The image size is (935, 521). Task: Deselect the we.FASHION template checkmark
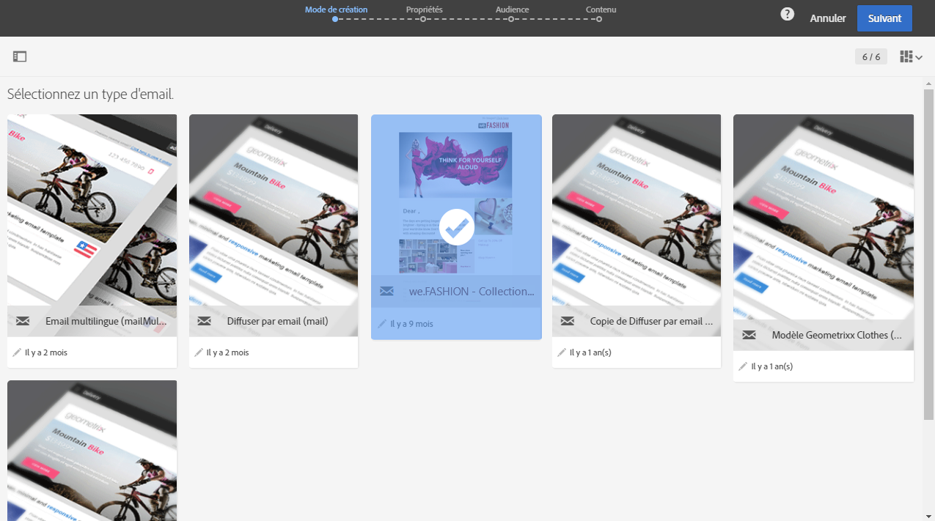457,227
